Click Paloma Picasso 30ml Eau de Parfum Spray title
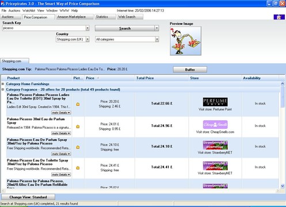Viewport: 286px width, 207px height. [x=36, y=121]
